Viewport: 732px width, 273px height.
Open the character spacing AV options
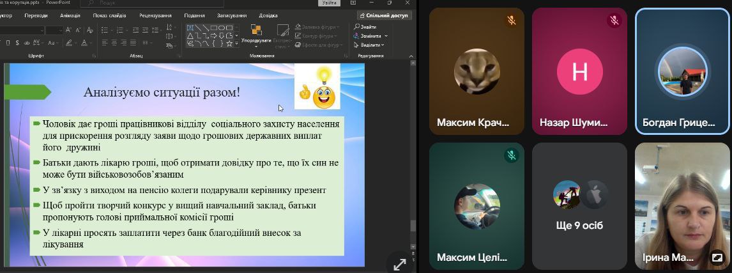pyautogui.click(x=37, y=43)
